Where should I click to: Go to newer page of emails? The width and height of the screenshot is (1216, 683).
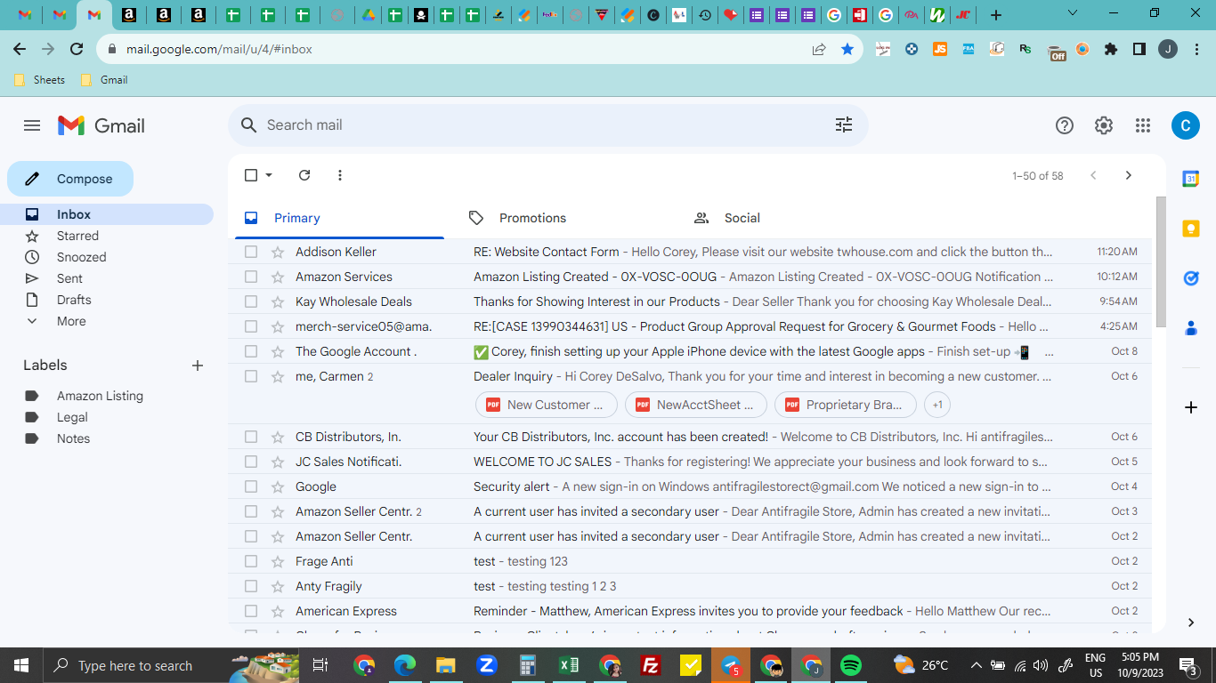tap(1093, 175)
